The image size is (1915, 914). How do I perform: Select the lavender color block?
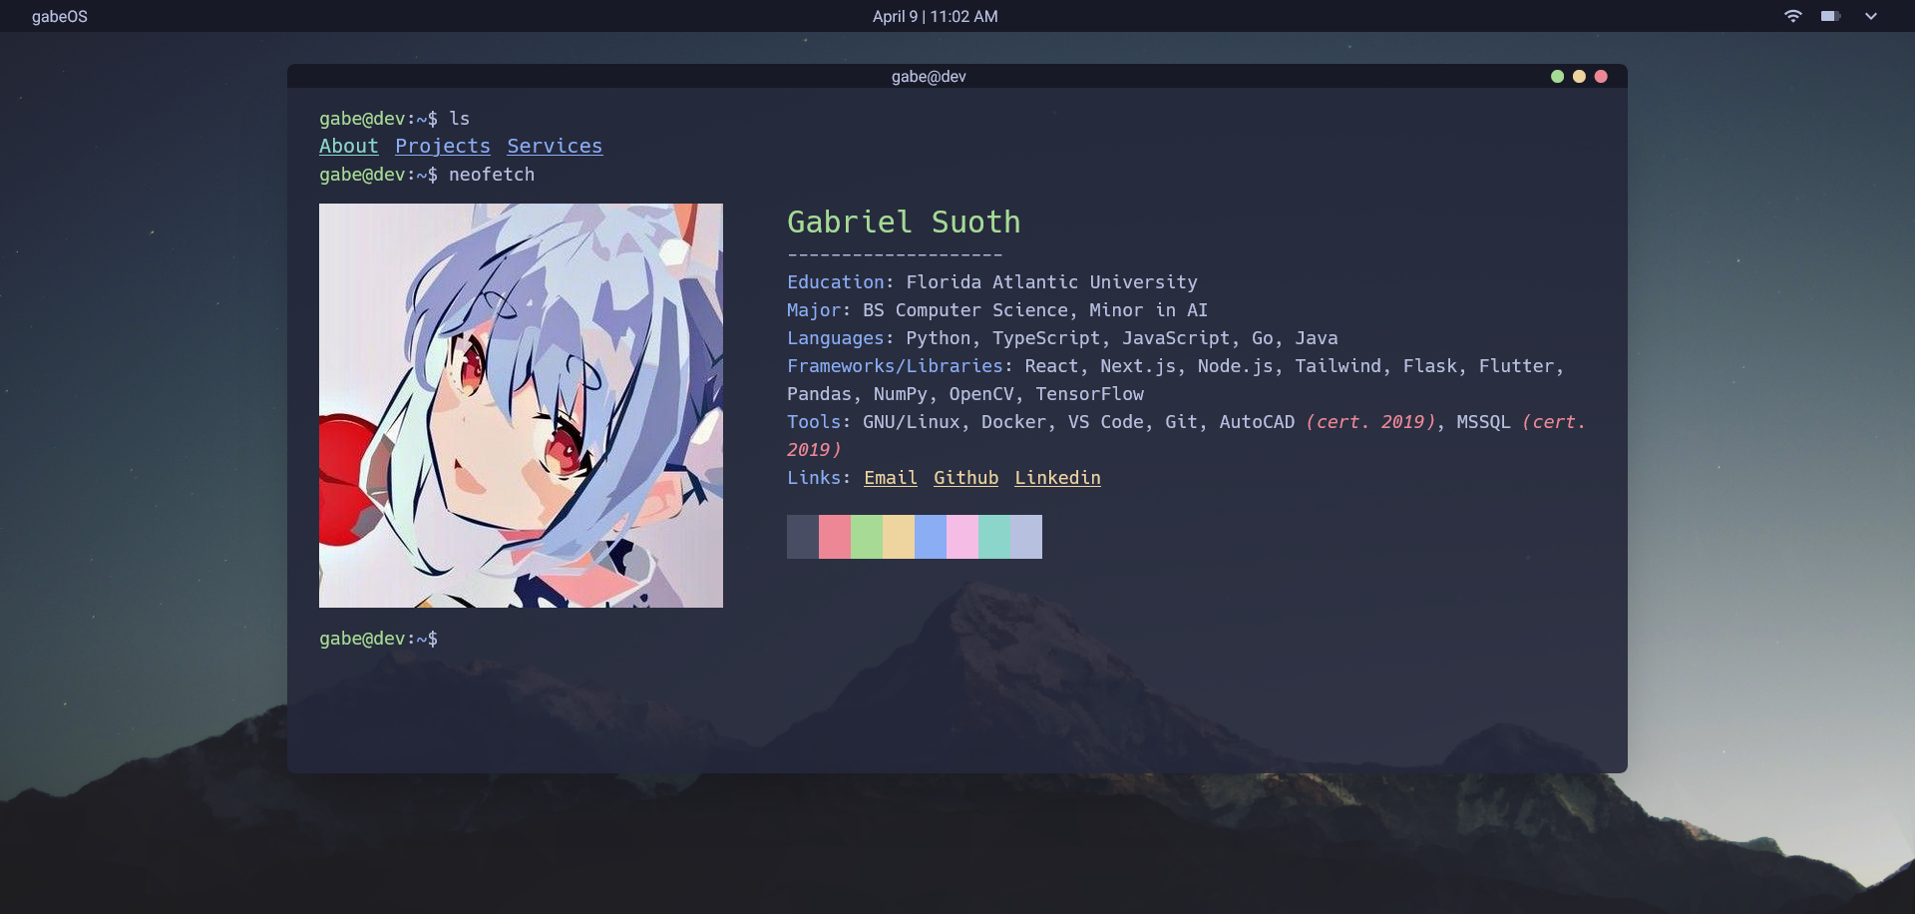(1026, 537)
